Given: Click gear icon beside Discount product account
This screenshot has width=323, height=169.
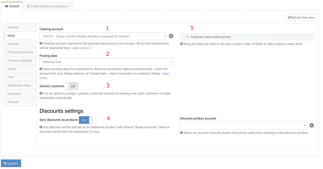Looking at the screenshot, I should [x=312, y=125].
